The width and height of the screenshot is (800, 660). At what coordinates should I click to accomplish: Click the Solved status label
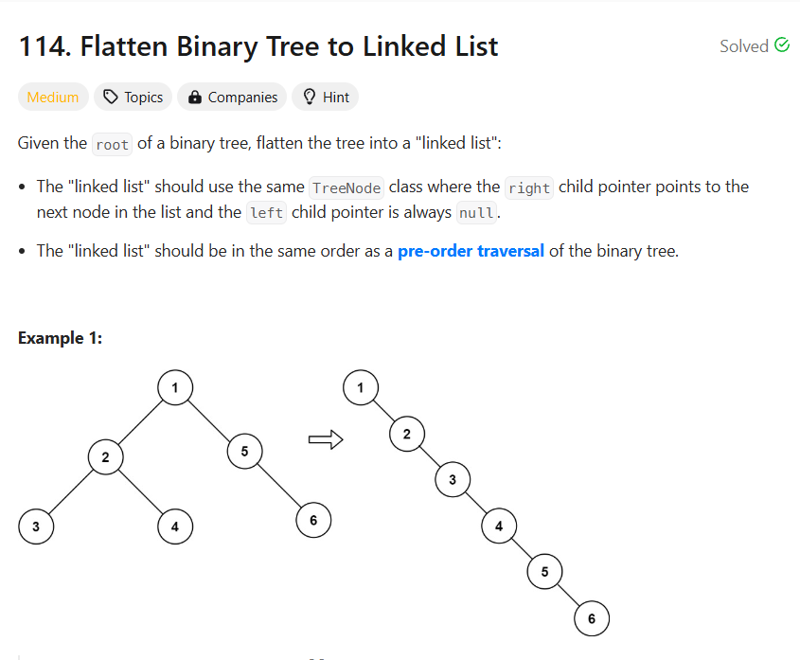pos(744,46)
